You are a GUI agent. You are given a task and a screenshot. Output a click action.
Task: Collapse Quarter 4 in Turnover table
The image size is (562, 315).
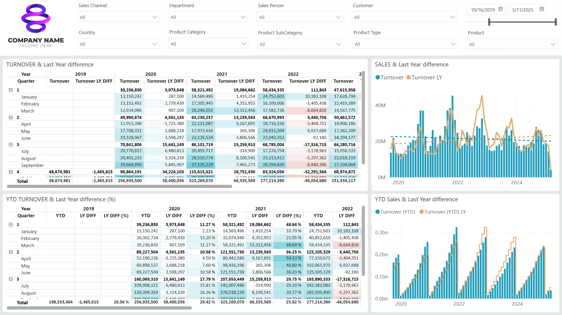[11, 172]
